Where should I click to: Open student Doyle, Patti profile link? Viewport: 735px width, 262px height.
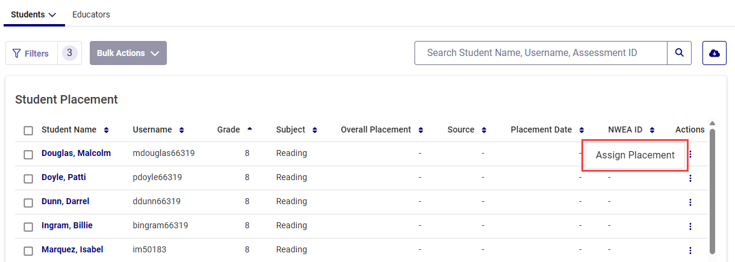click(65, 177)
